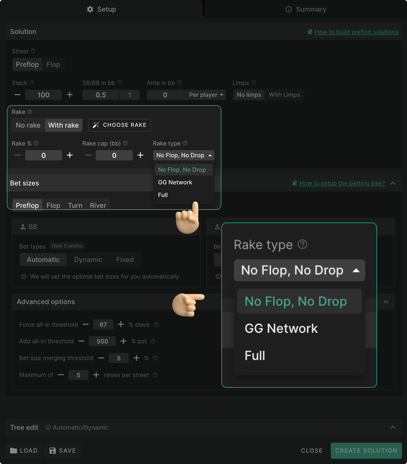
Task: Open the Turn bet sizes tab
Action: tap(75, 205)
